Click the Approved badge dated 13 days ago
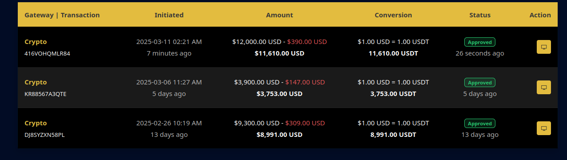 [x=480, y=124]
